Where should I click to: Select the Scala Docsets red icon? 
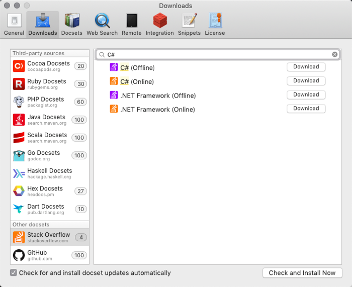[x=19, y=138]
